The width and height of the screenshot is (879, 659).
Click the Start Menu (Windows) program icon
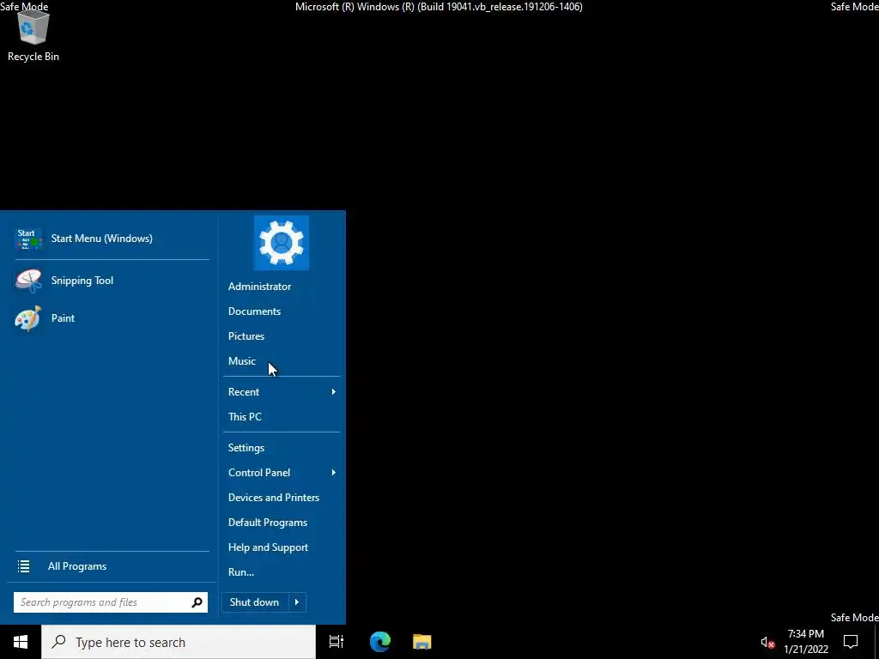point(28,239)
